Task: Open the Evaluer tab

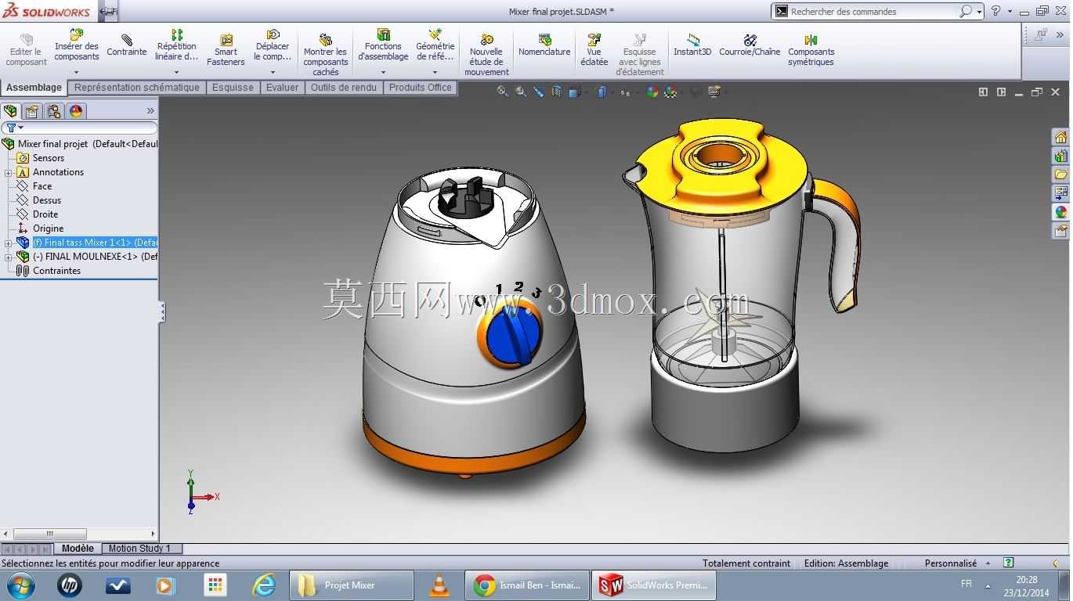Action: 282,88
